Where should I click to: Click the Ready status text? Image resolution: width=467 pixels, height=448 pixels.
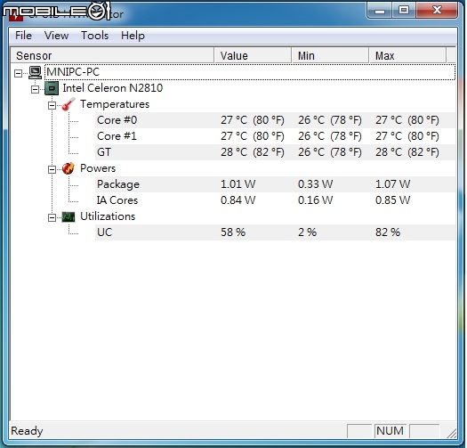(x=27, y=431)
